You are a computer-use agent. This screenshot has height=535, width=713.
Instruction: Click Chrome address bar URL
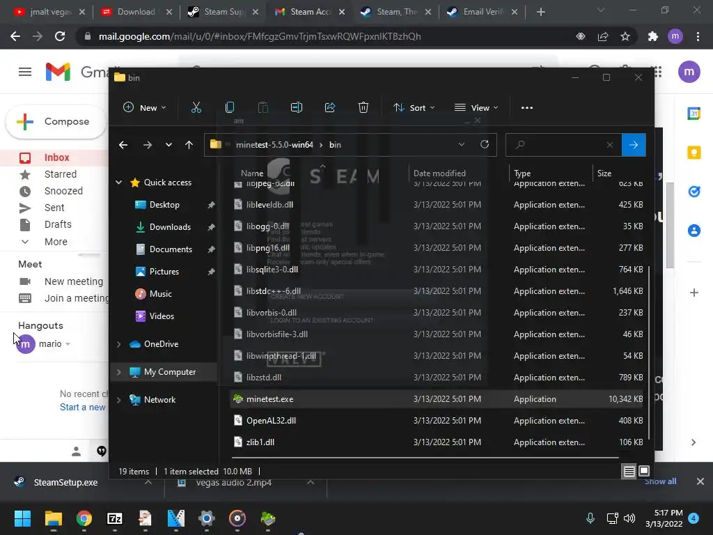tap(260, 36)
